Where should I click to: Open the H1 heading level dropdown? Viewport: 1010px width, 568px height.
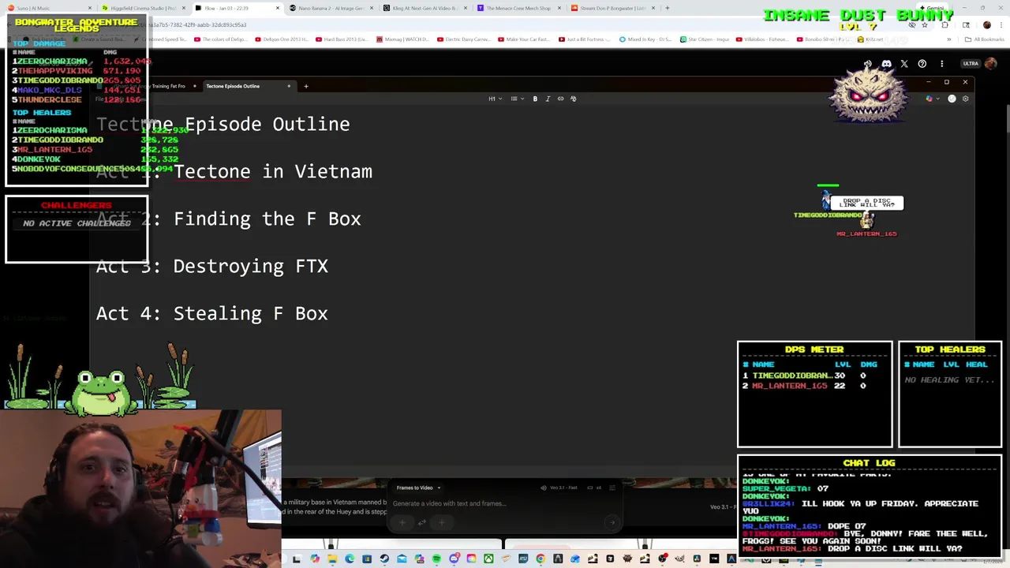click(496, 99)
